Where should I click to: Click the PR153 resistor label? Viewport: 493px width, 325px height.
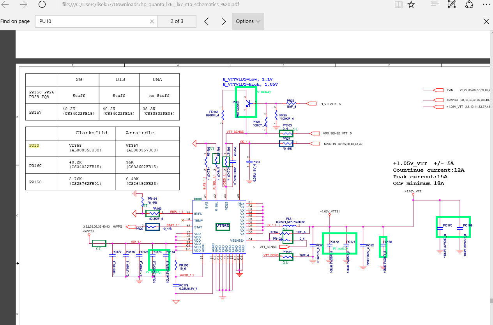(183, 265)
